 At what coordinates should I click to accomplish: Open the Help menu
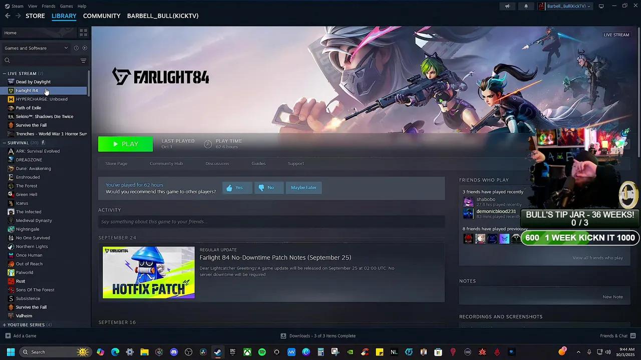tap(82, 6)
